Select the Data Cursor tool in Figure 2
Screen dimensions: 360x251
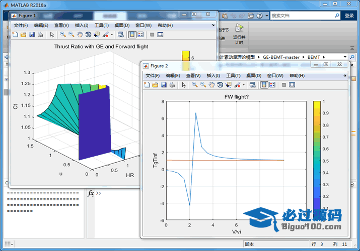(228, 85)
